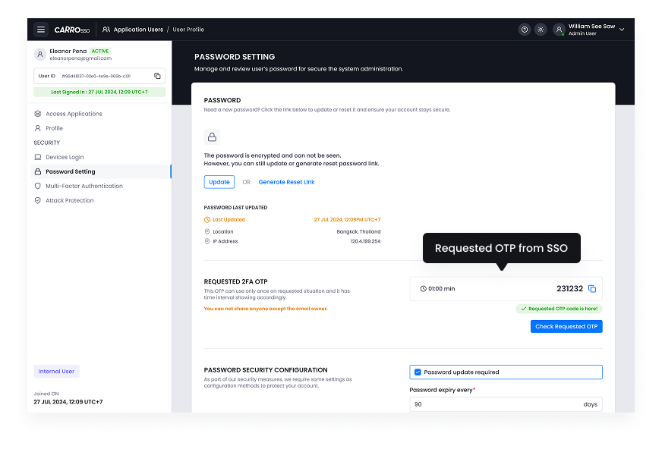Toggle the light/dark theme sun icon

coord(541,30)
